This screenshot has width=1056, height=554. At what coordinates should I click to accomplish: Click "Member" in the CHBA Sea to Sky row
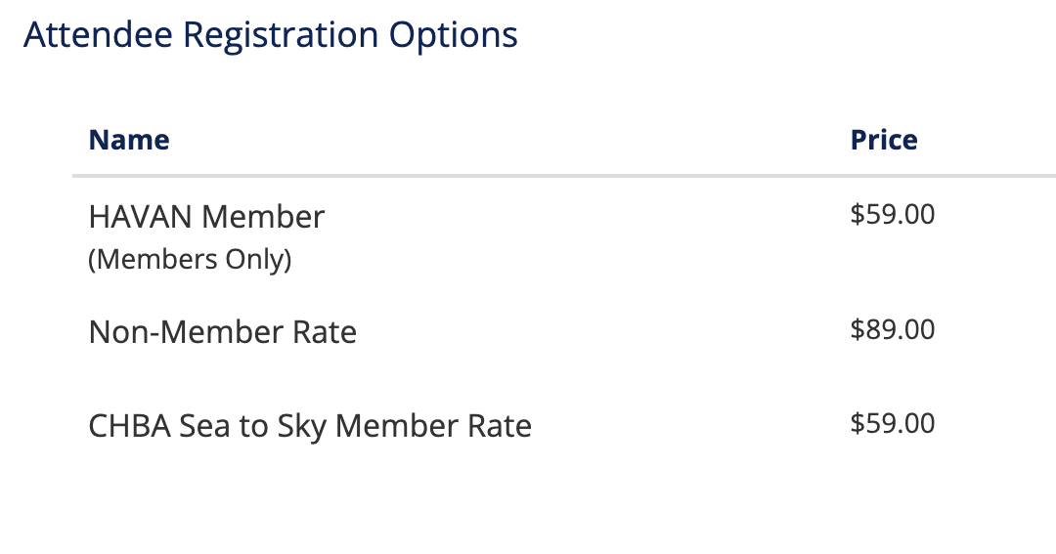pos(397,427)
